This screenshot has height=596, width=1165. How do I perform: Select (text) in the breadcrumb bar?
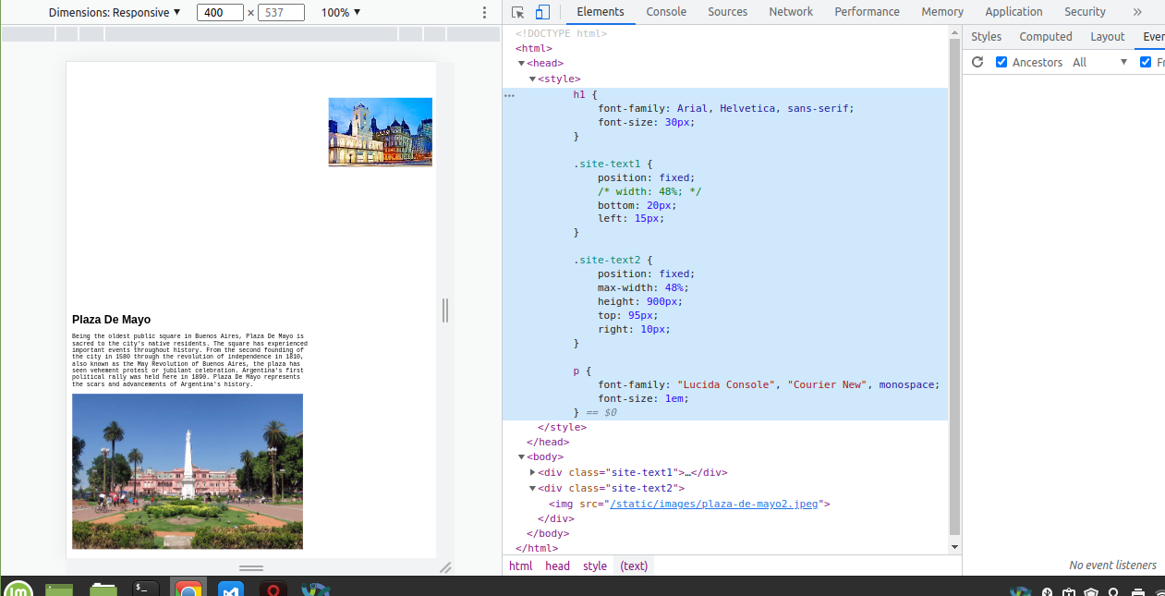634,566
